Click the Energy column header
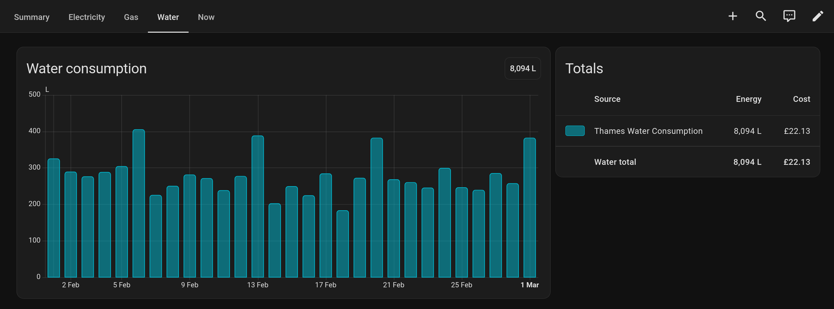Image resolution: width=834 pixels, height=309 pixels. click(x=748, y=99)
